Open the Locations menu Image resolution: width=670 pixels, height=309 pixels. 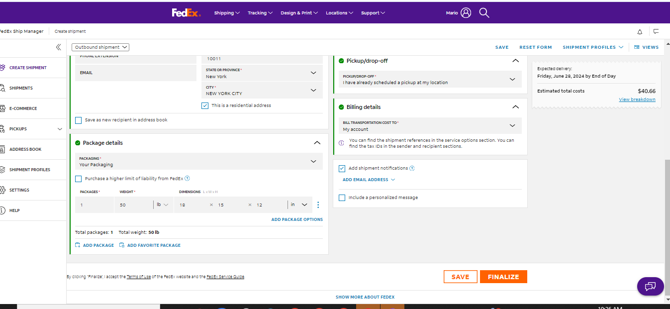click(x=340, y=13)
